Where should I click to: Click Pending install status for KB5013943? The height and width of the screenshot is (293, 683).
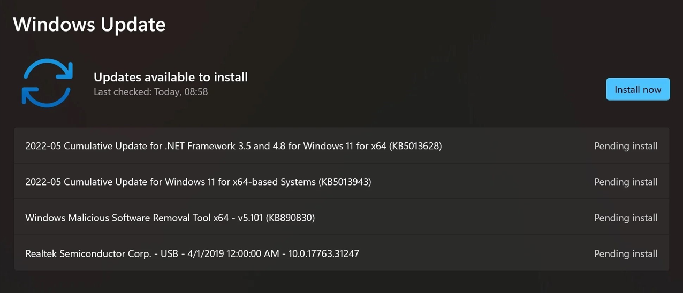626,182
